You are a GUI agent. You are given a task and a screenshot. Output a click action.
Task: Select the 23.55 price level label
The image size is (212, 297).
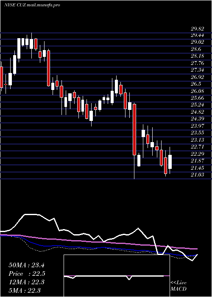coord(198,133)
